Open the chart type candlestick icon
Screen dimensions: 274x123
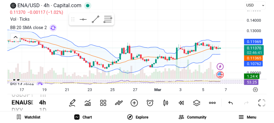(x=165, y=103)
